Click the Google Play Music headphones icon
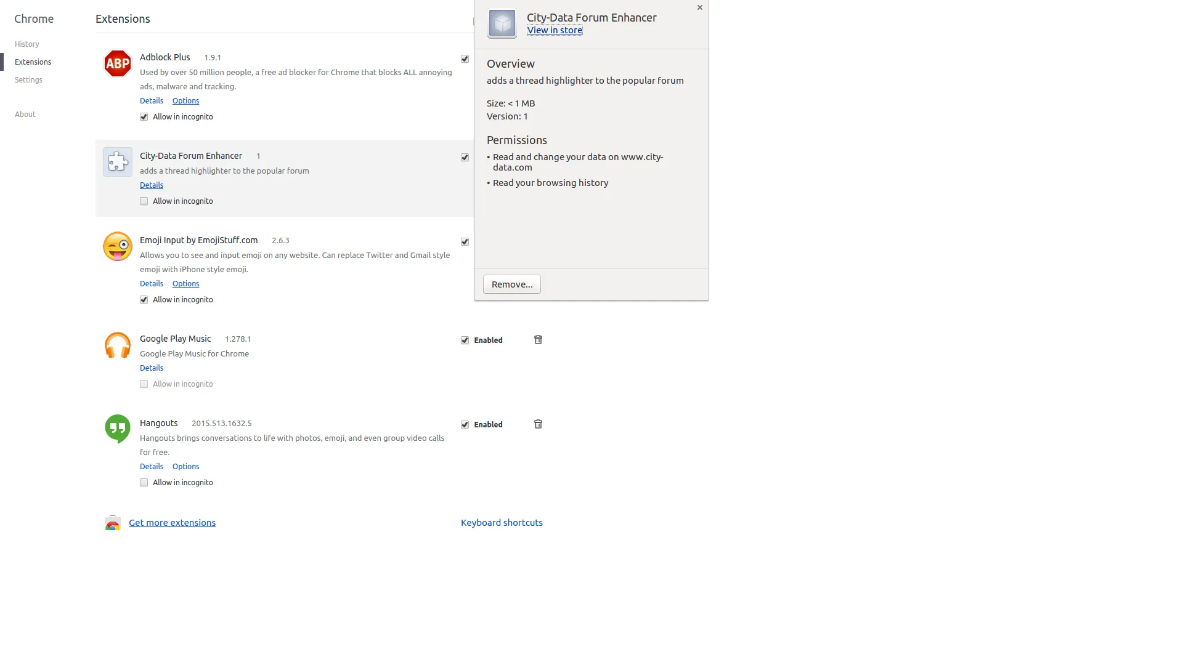 click(118, 345)
